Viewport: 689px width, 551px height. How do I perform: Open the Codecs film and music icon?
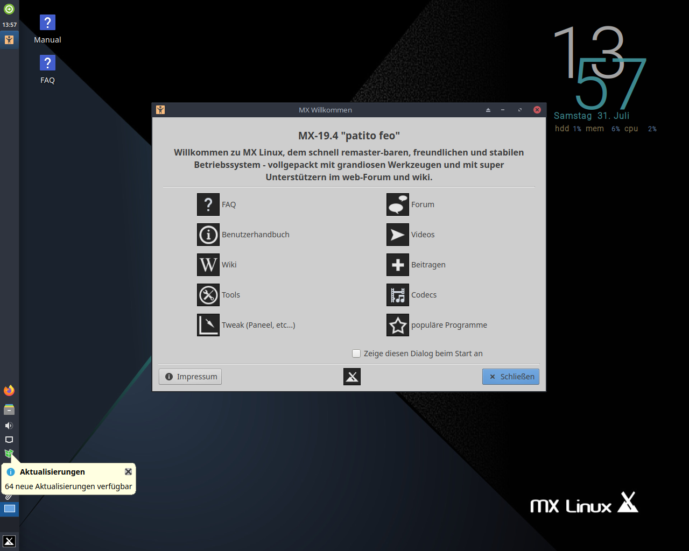pos(398,295)
